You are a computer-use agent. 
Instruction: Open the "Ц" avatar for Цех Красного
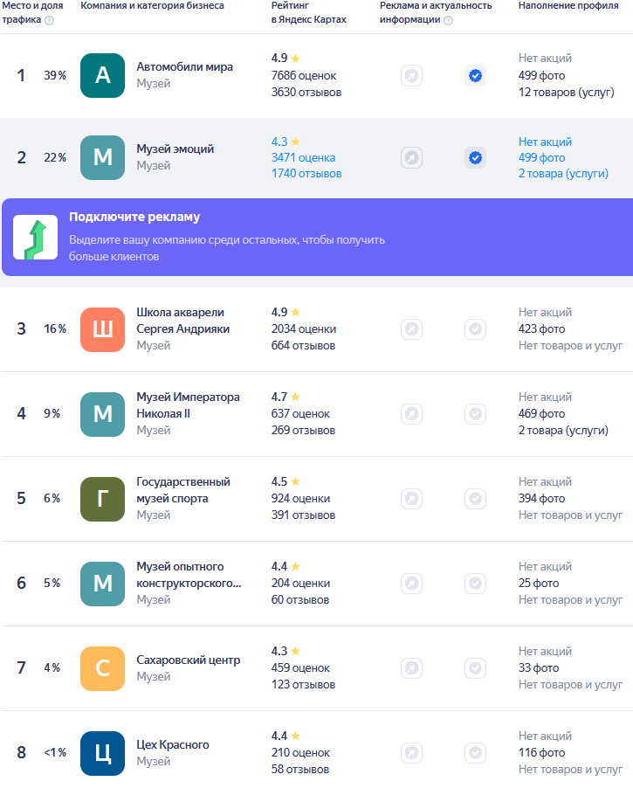[103, 753]
